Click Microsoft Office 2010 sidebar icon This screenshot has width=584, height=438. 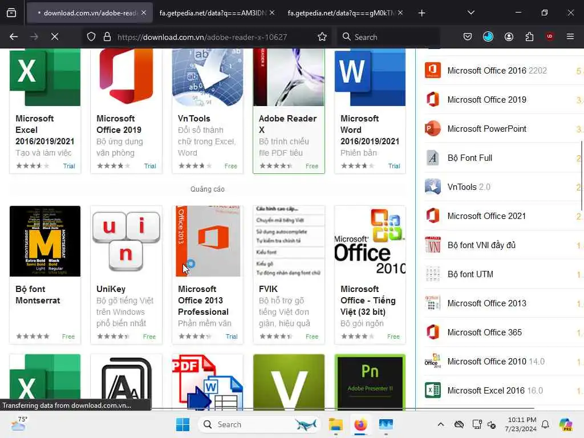point(433,361)
